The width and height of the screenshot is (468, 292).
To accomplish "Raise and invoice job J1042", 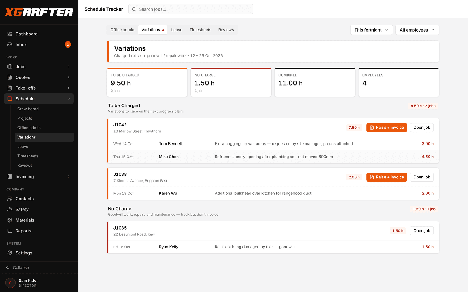I will click(387, 128).
